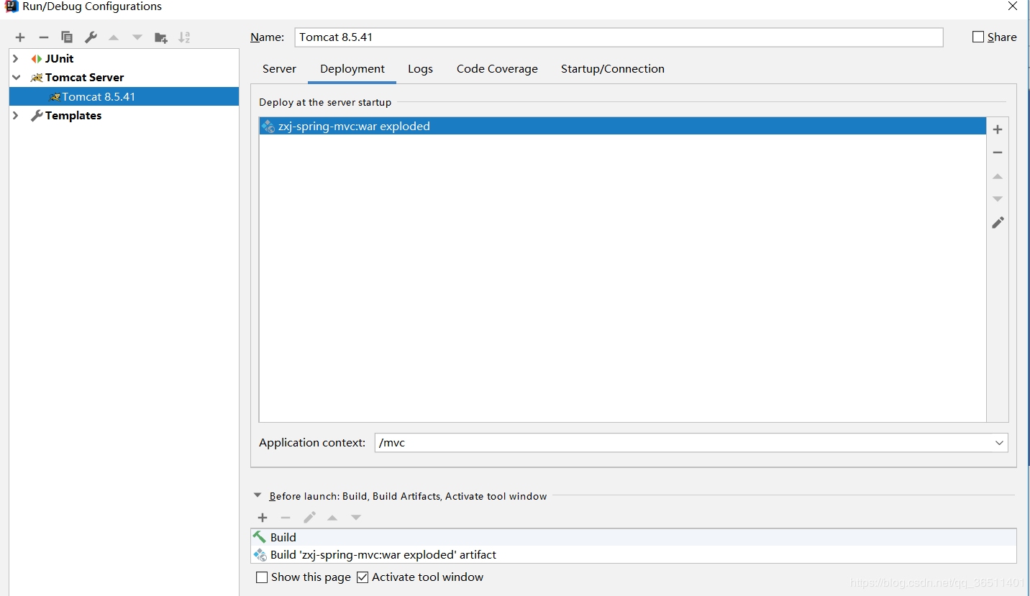Viewport: 1030px width, 596px height.
Task: Open edit defaults wrench icon
Action: (91, 37)
